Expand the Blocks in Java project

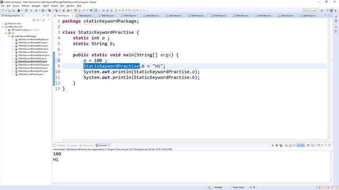(3, 23)
